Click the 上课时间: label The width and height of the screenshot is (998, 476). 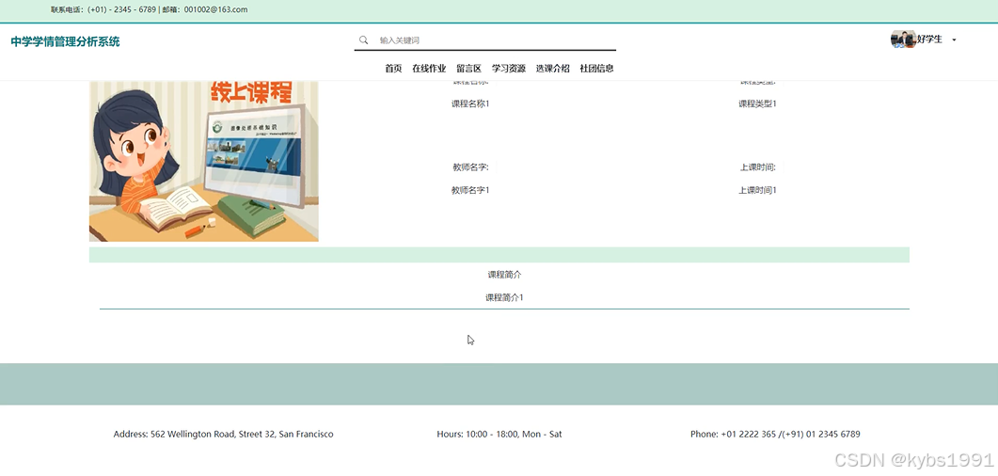757,167
